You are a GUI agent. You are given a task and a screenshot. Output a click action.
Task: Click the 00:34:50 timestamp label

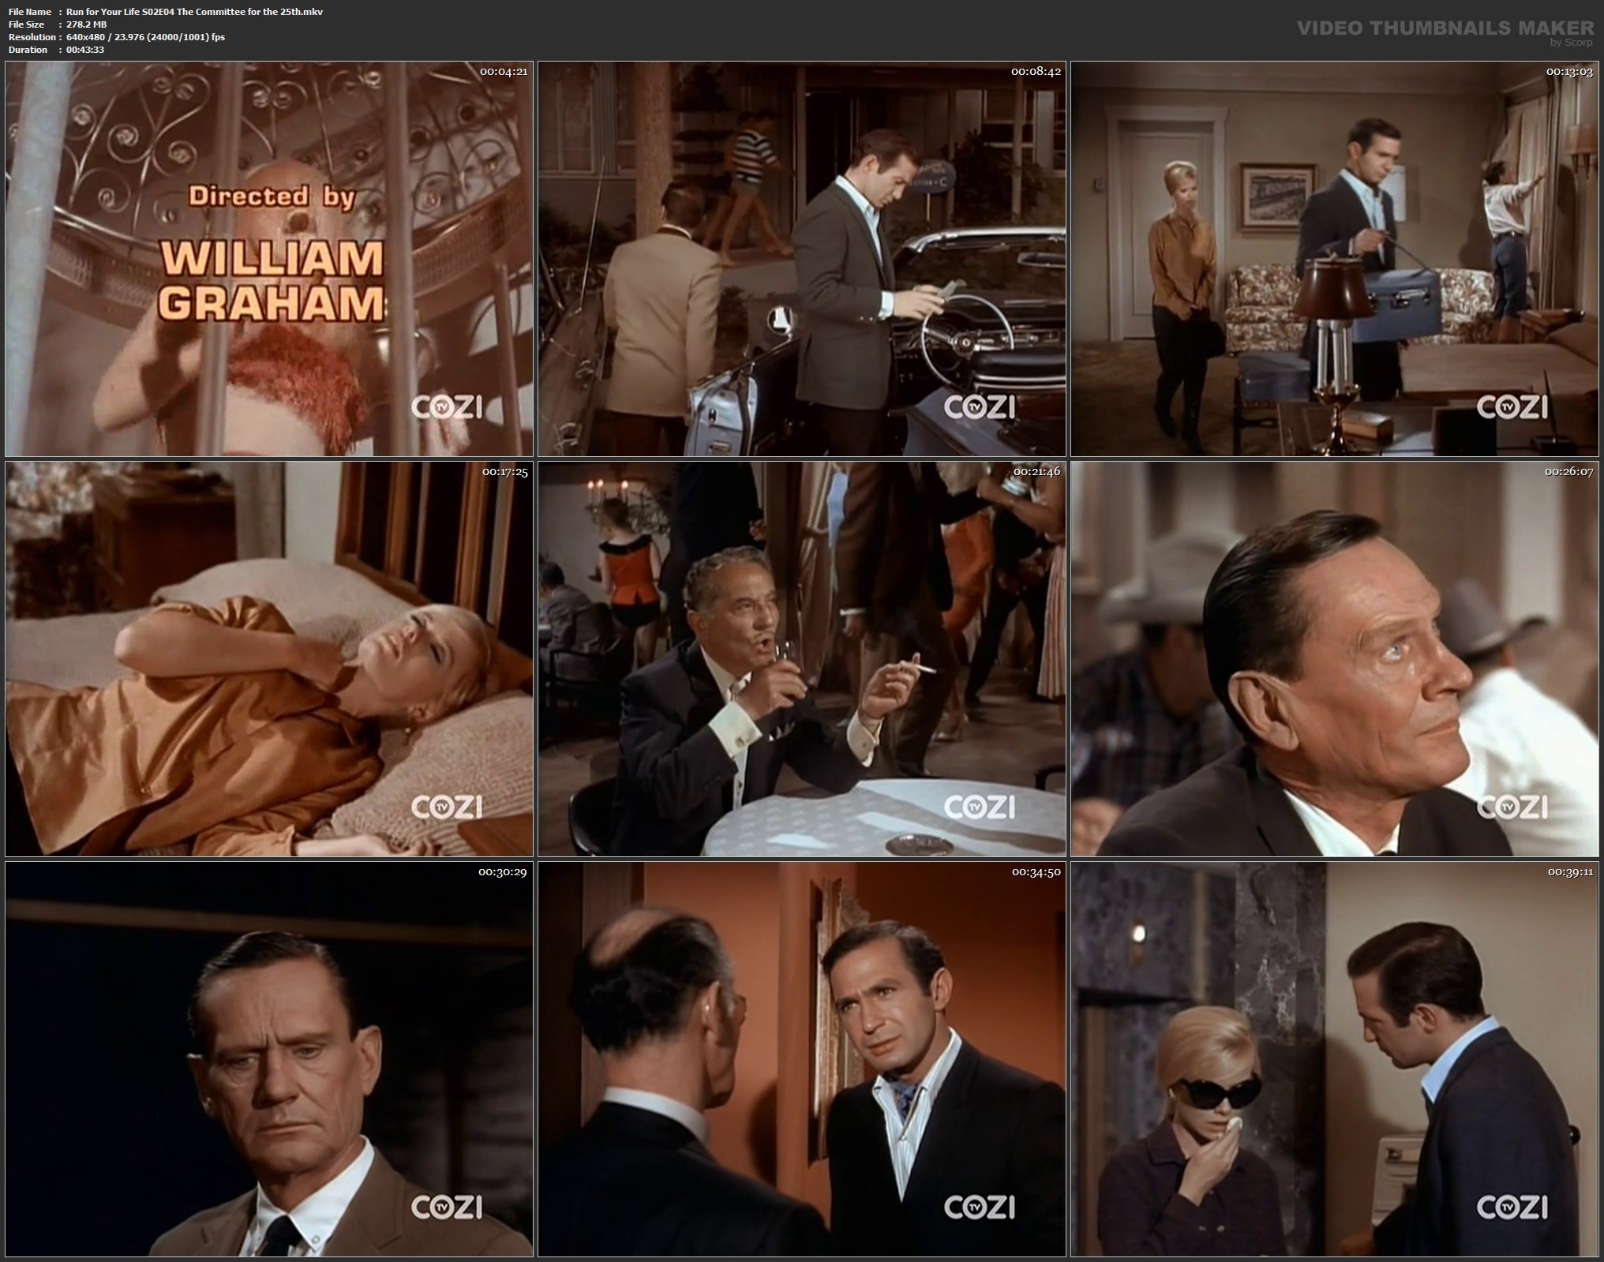point(1036,872)
